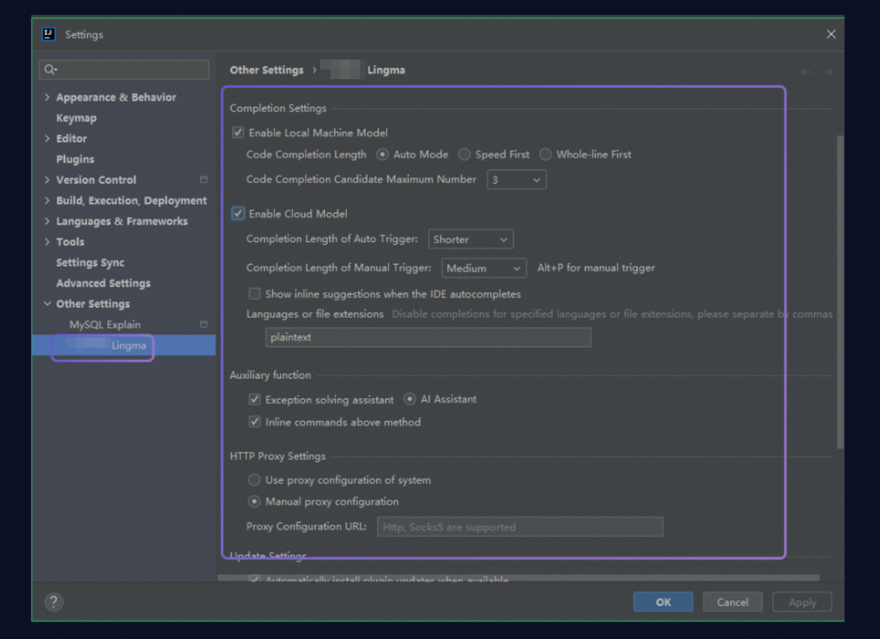Click project-level icon beside Version Control

pos(203,180)
